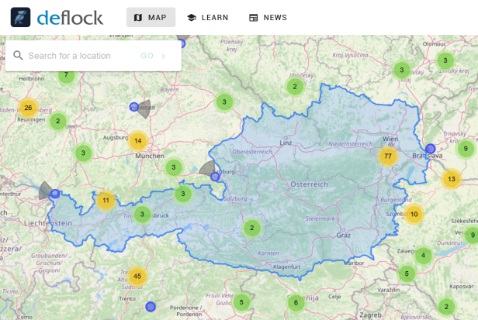Click the Graz city label
This screenshot has height=320, width=478.
(344, 235)
